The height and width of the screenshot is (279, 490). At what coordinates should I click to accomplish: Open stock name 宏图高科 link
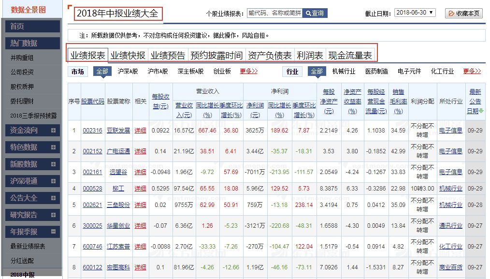(x=118, y=267)
